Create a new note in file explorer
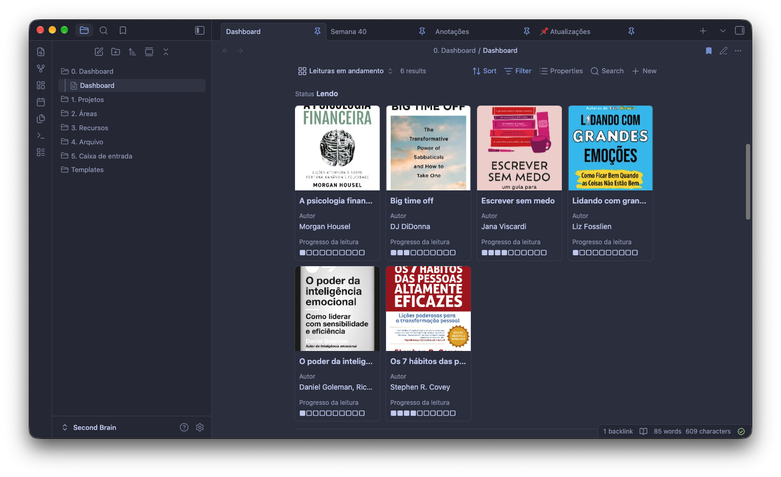Image resolution: width=781 pixels, height=477 pixels. click(99, 52)
